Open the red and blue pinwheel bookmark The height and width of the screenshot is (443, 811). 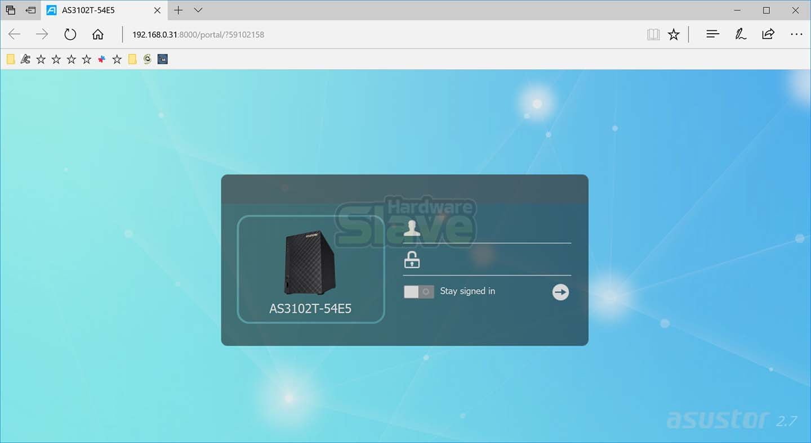[101, 59]
